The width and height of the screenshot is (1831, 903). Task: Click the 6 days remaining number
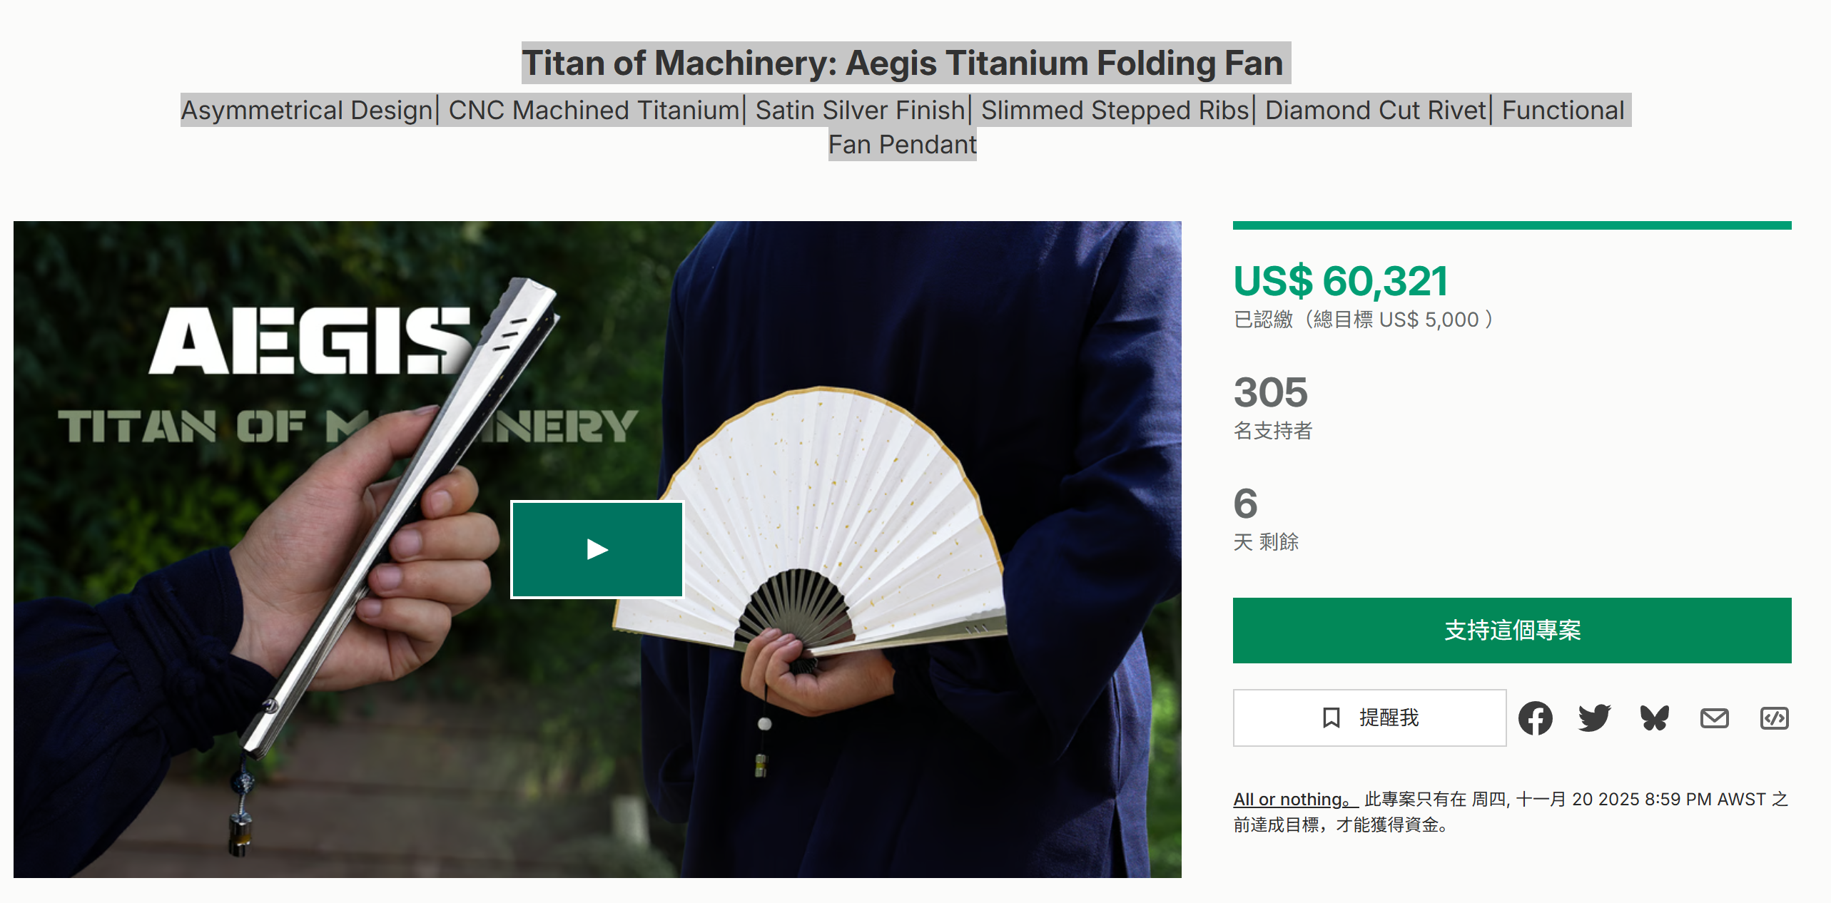tap(1245, 504)
